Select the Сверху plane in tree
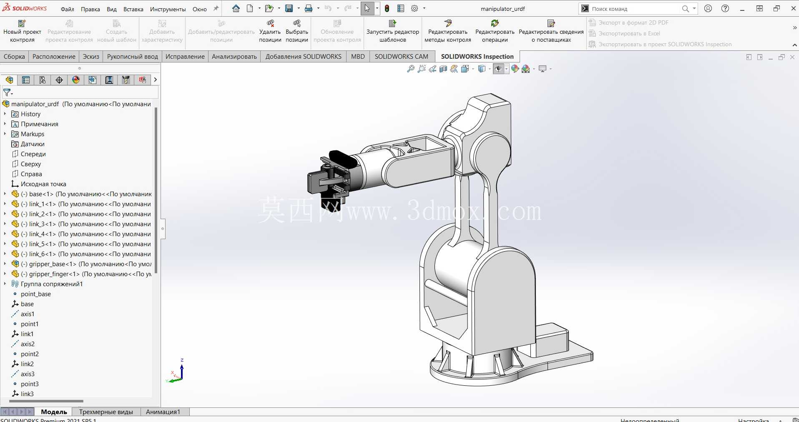 (x=27, y=164)
